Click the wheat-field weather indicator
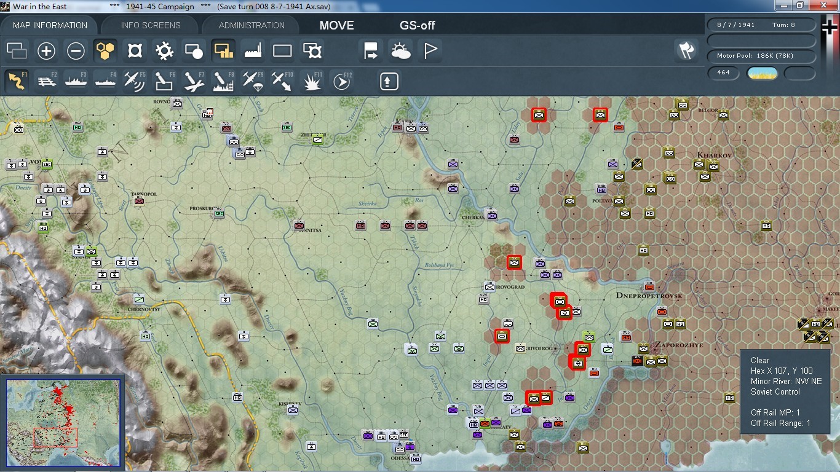The width and height of the screenshot is (840, 472). pyautogui.click(x=762, y=73)
